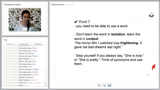Select Elvira Elvira's 'a pin' chat message
This screenshot has width=160, height=90.
coord(18,67)
